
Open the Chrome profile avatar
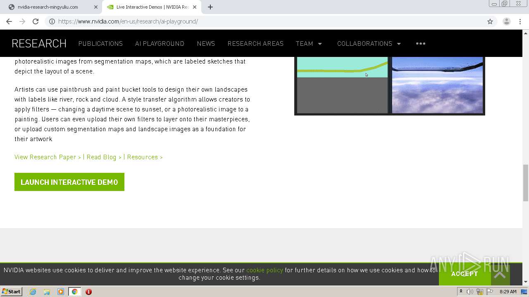click(x=507, y=21)
